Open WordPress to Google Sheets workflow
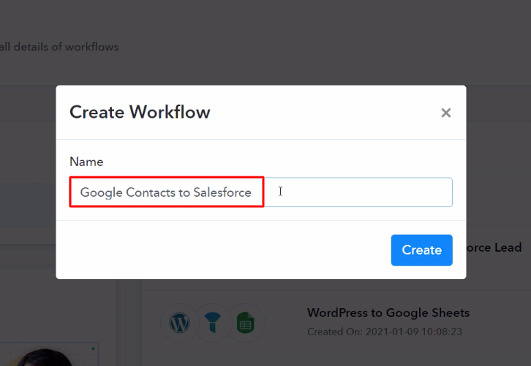531x366 pixels. click(388, 313)
